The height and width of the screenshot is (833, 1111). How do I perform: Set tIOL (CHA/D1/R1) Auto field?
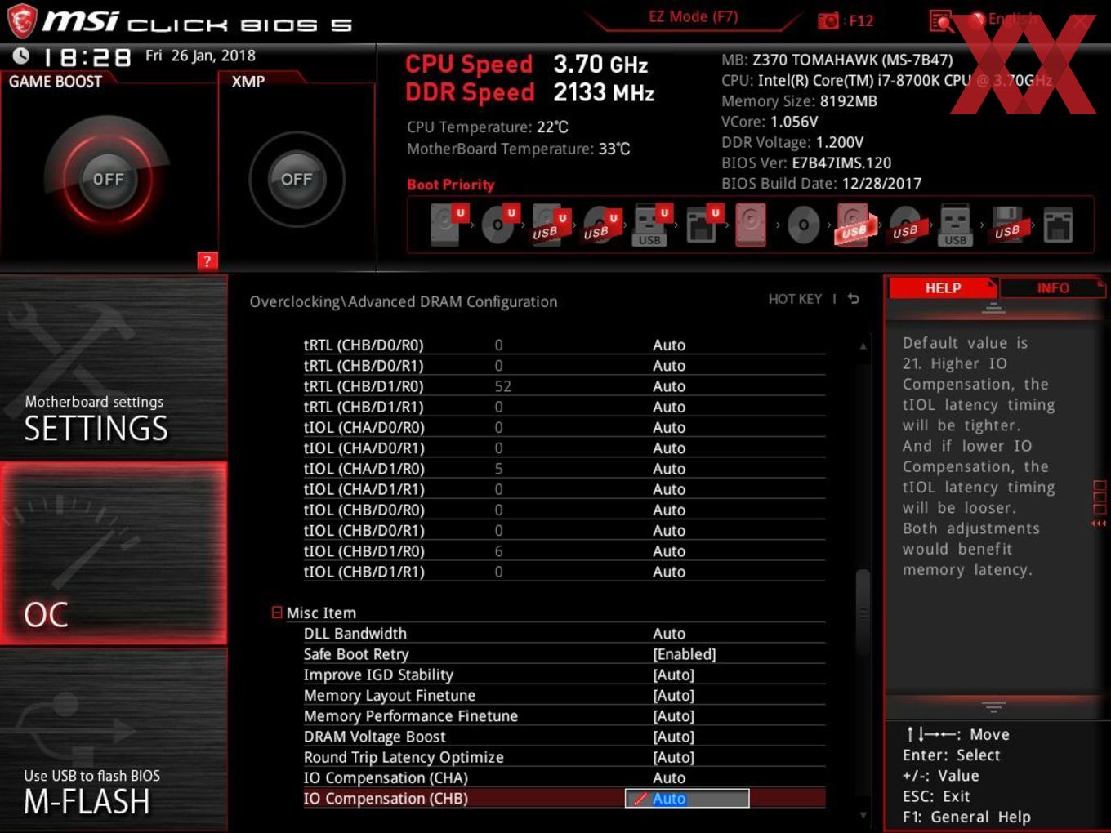point(669,489)
